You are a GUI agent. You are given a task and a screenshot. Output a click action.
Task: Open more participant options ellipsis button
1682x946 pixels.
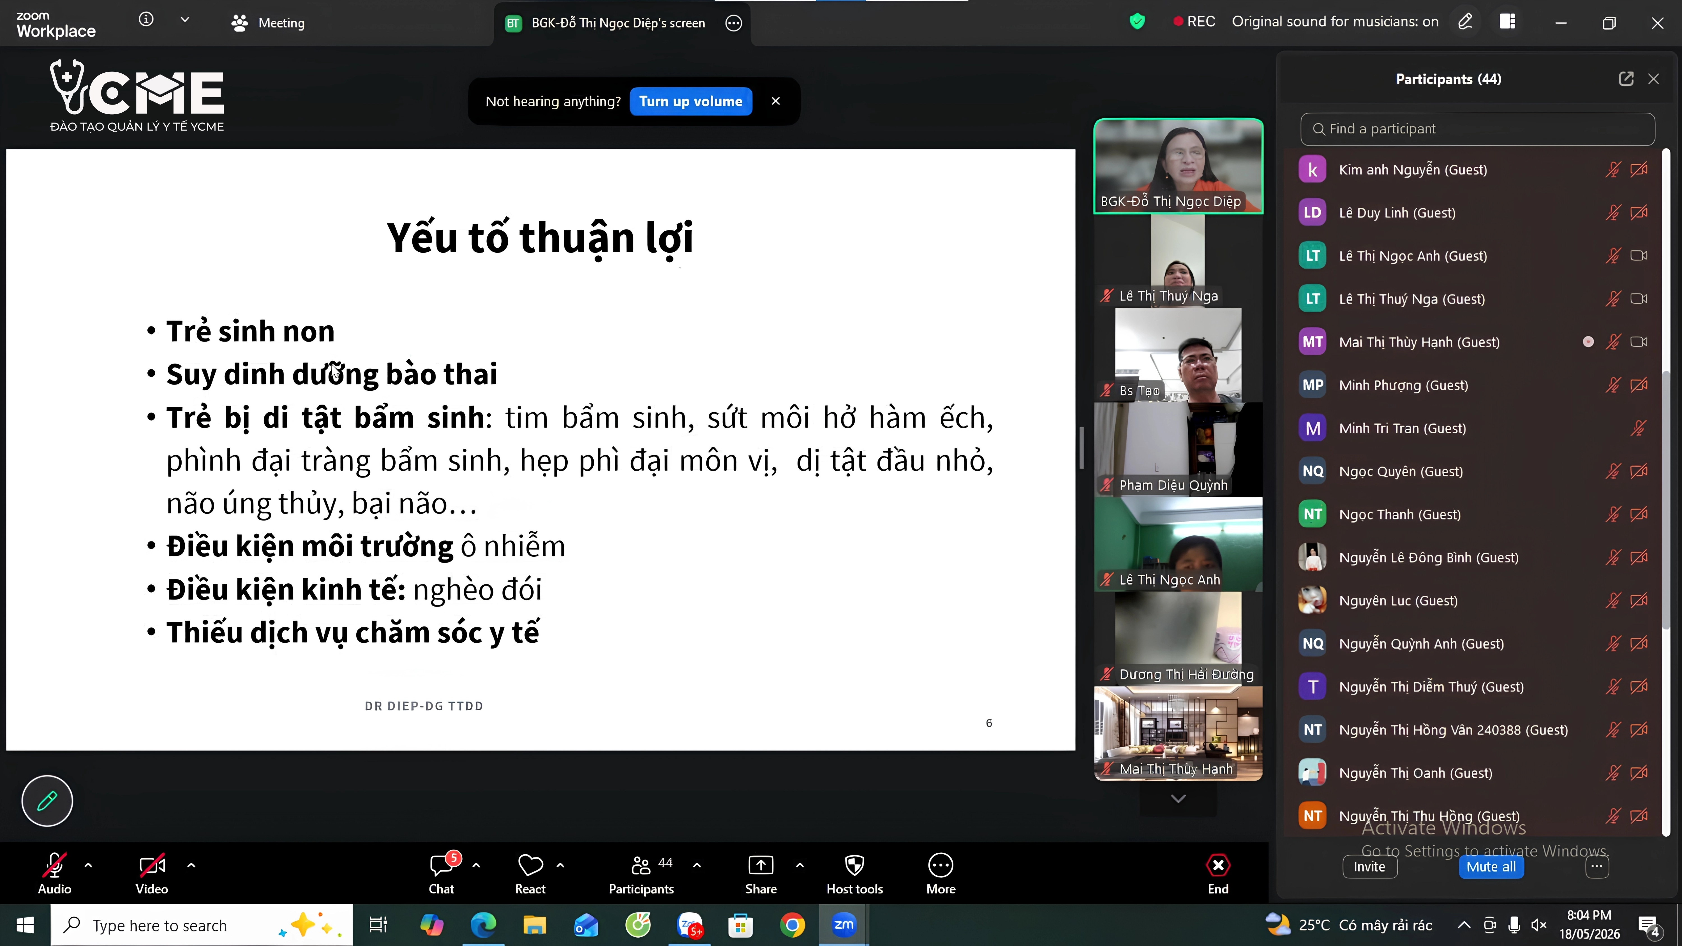click(x=1597, y=867)
